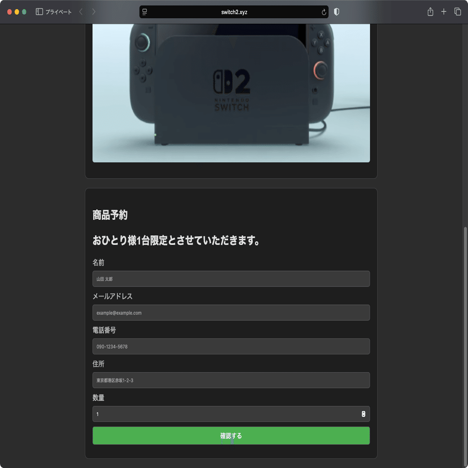Click the 数量 quantity field

pyautogui.click(x=224, y=414)
